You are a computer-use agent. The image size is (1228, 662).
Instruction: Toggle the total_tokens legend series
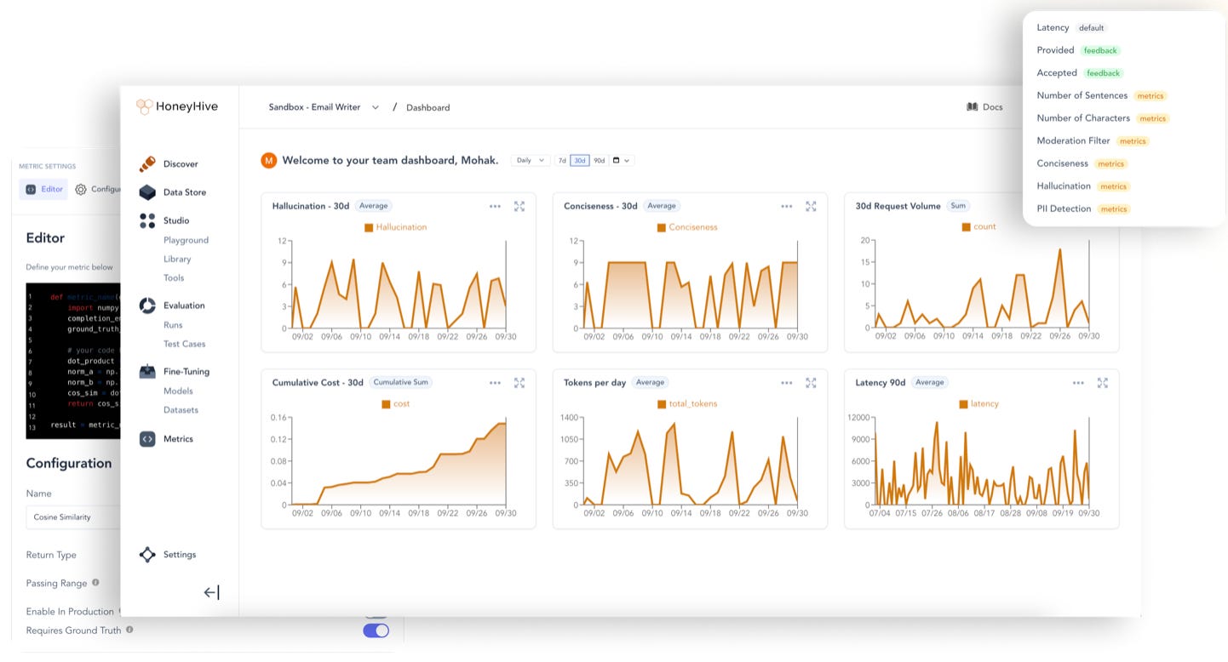[687, 403]
